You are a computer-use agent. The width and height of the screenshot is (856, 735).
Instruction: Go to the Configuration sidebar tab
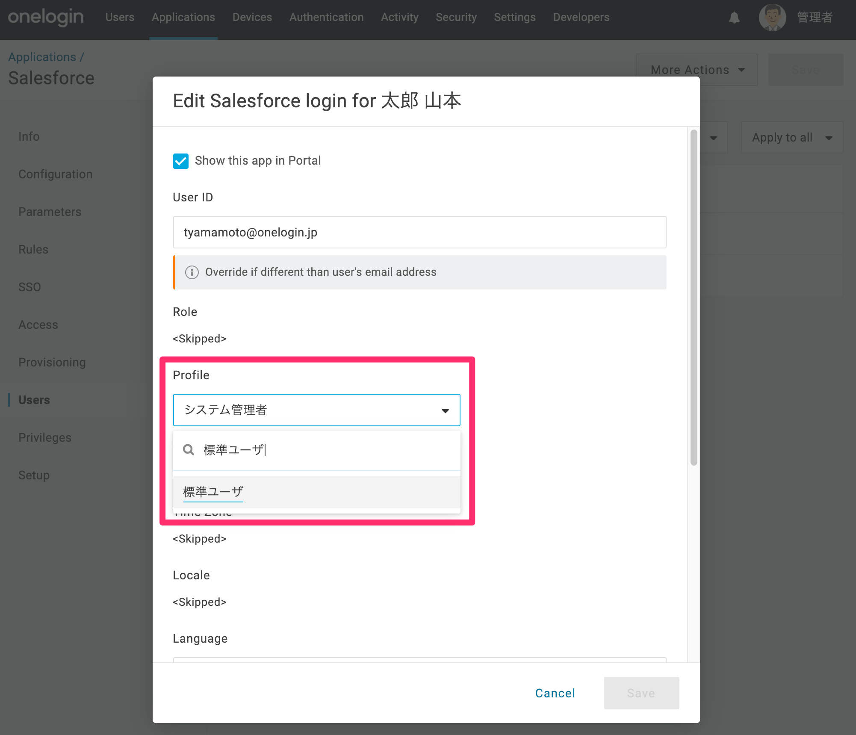click(x=56, y=174)
